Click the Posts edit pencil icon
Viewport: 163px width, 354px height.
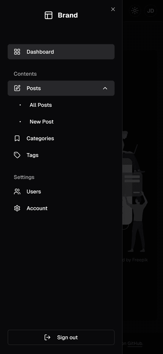[x=17, y=88]
